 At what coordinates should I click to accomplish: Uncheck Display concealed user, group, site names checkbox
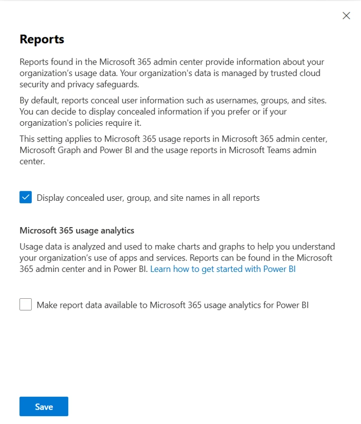tap(26, 197)
